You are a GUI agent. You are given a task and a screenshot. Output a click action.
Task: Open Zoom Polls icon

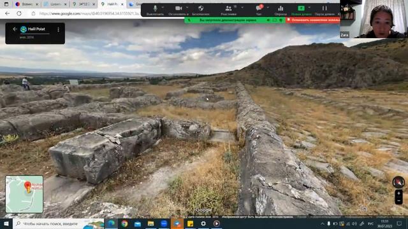click(x=280, y=10)
